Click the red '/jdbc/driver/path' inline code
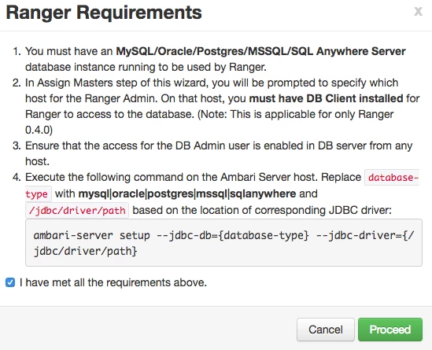432x350 pixels. 77,211
